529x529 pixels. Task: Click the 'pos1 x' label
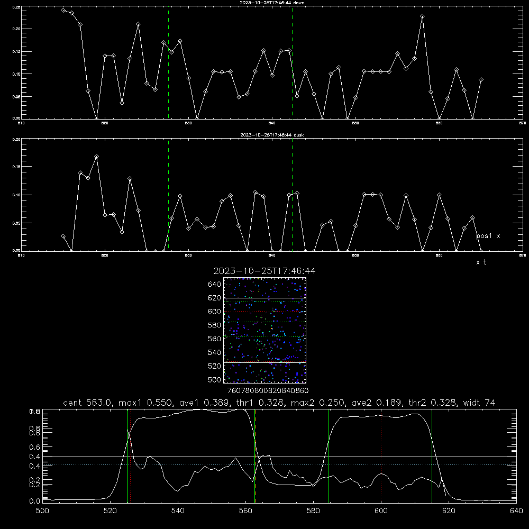coord(488,236)
